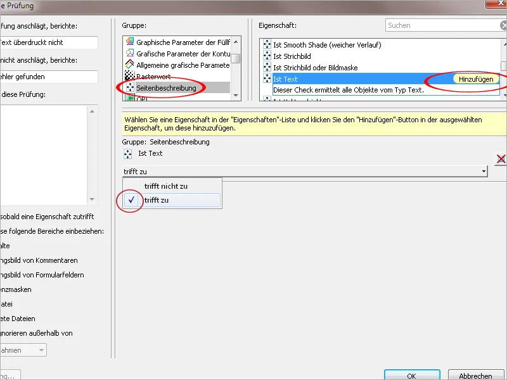Click the Ist Smooth Shade property icon

pos(267,44)
